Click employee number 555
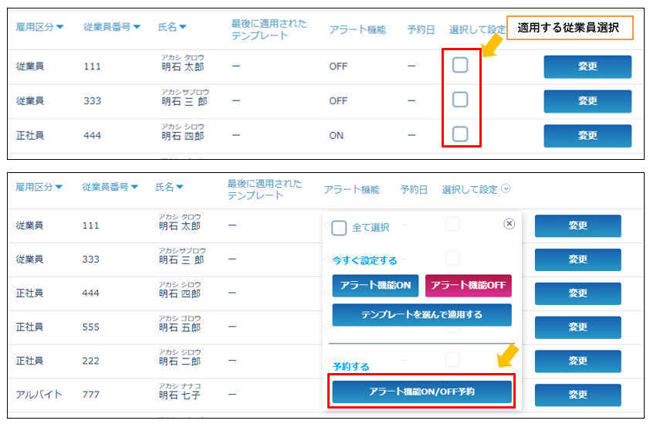Viewport: 650px width, 424px height. (x=91, y=327)
